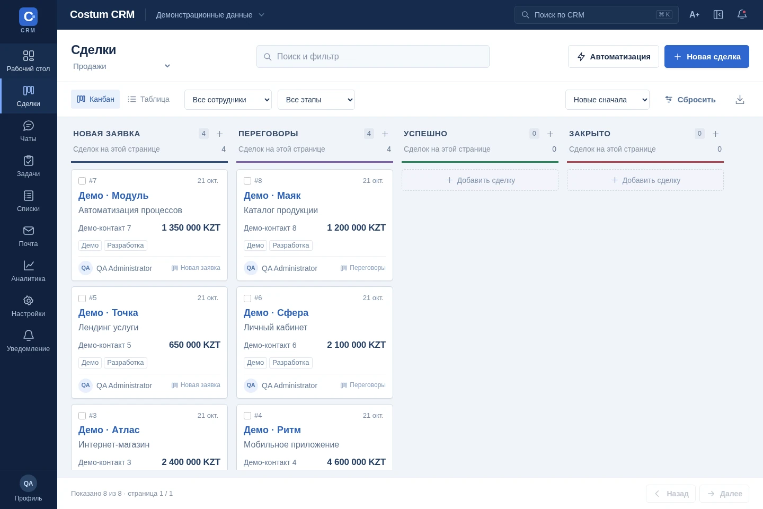Add deal with plus in Переговоры column
Viewport: 763px width, 509px height.
coord(385,134)
